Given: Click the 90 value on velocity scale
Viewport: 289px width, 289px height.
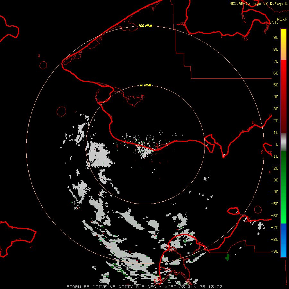Looking at the screenshot, I should [x=276, y=38].
